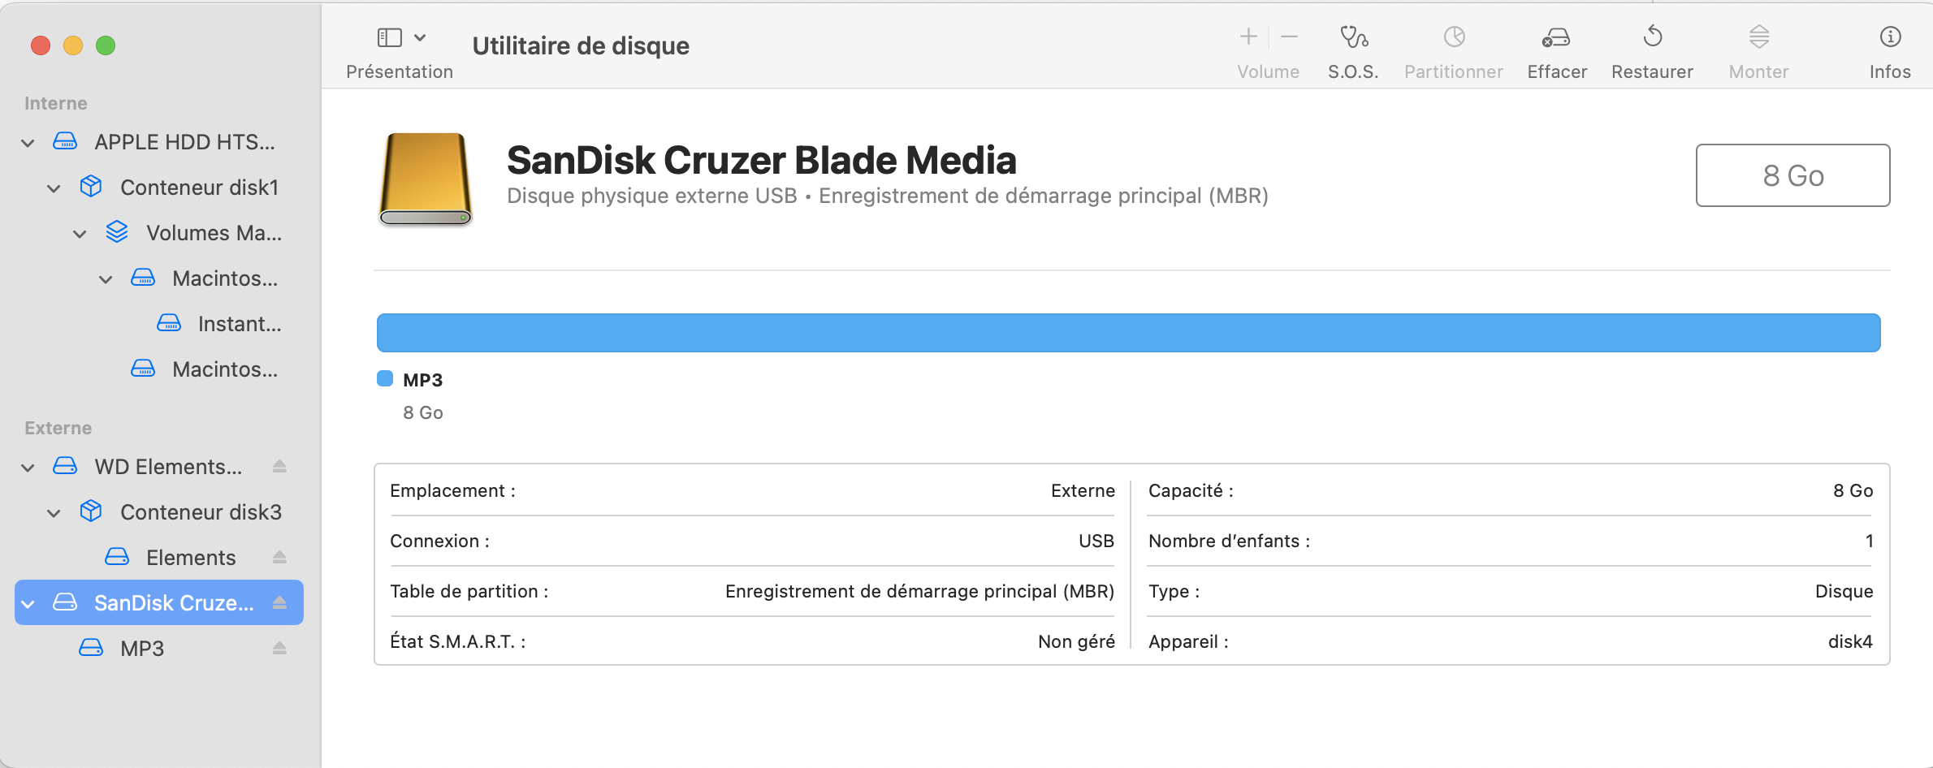
Task: Add a volume with plus button
Action: point(1248,37)
